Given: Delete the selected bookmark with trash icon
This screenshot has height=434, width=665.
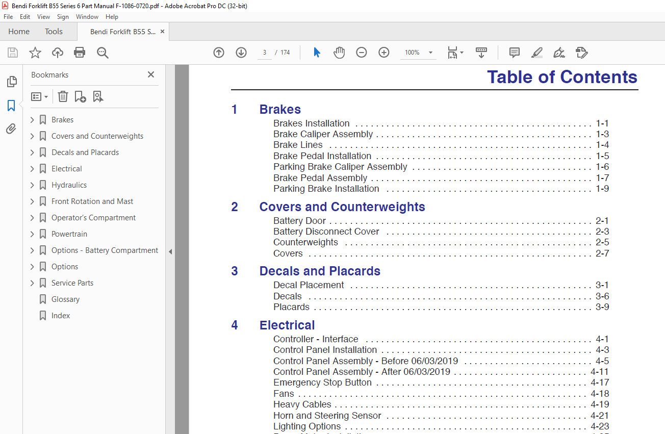Looking at the screenshot, I should (x=63, y=96).
